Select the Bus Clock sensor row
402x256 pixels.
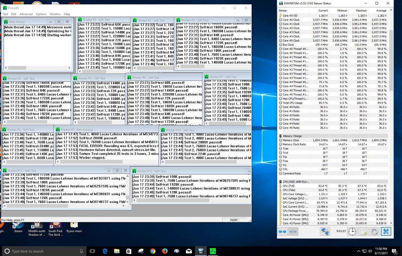pos(333,45)
